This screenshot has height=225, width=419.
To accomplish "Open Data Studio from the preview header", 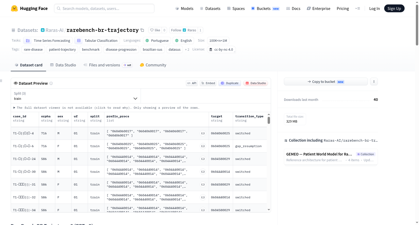I will click(x=256, y=83).
